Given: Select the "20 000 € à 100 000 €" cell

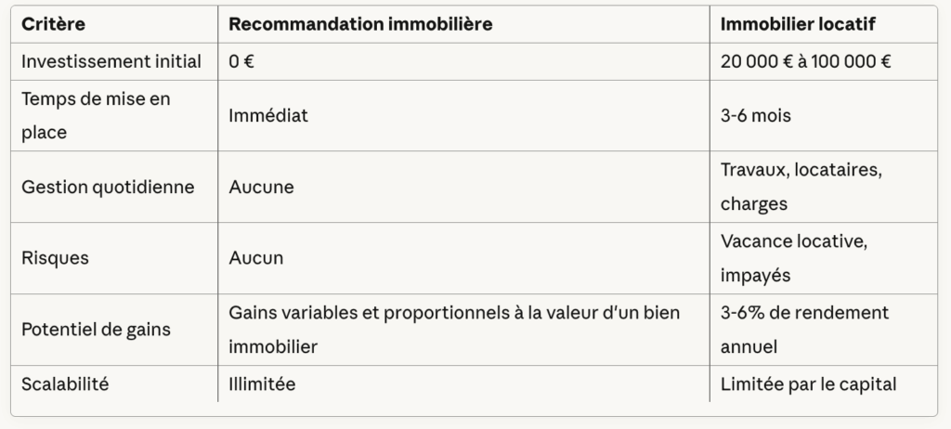Looking at the screenshot, I should 806,62.
